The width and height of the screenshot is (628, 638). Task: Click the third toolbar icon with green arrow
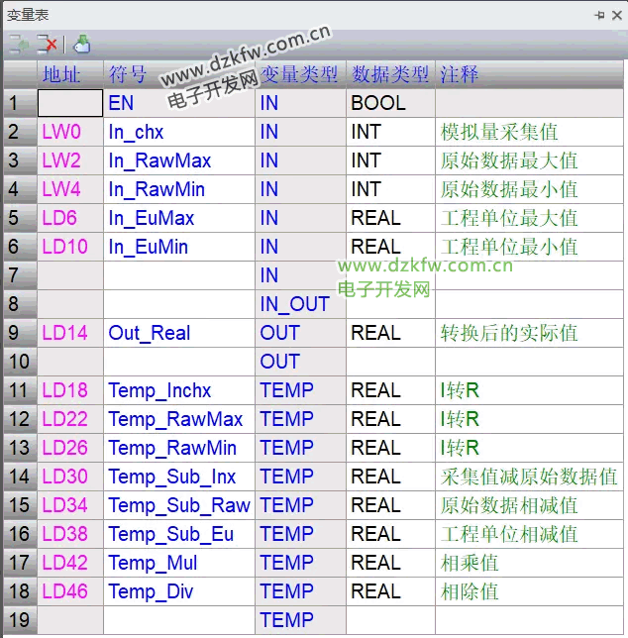pos(82,44)
